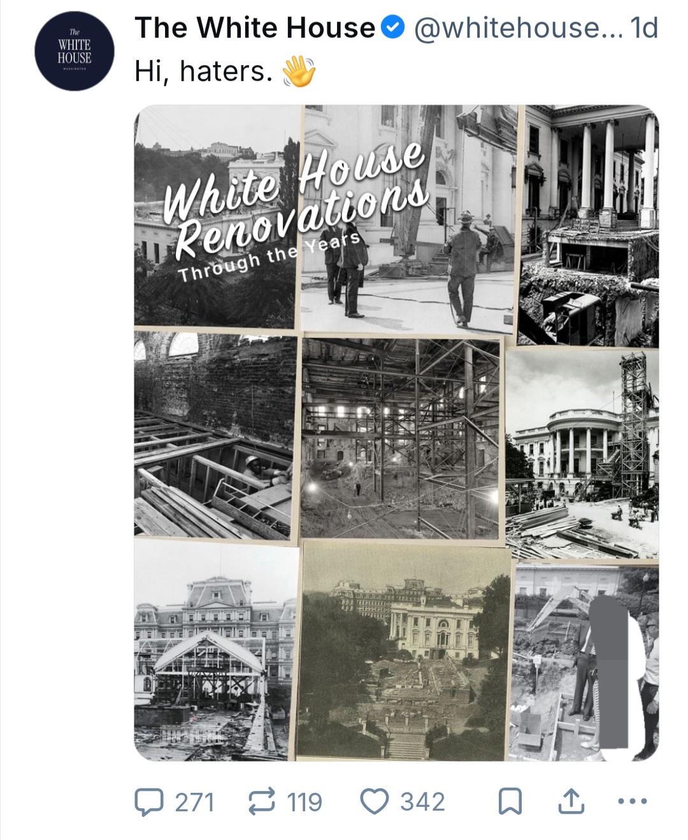Click the Hi, haters. post text
Screen dimensions: 688x840
204,71
